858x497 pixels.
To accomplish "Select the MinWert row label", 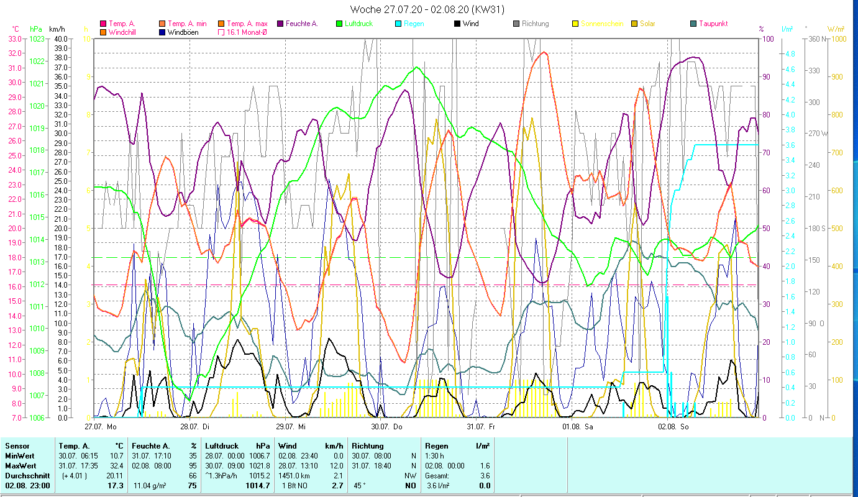I will 19,456.
